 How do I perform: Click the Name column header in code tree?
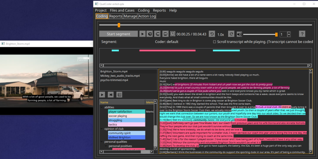tap(122, 103)
